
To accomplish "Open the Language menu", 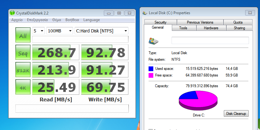I will 92,20.
